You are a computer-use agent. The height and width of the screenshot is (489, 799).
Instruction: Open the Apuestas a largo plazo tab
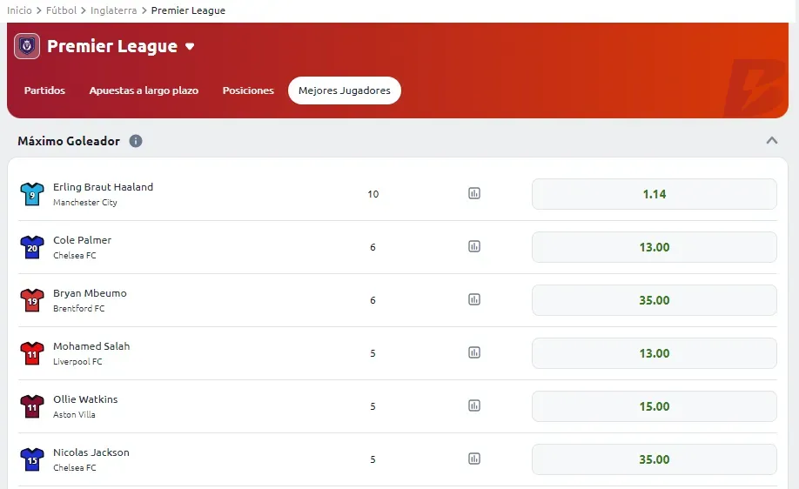pos(144,90)
